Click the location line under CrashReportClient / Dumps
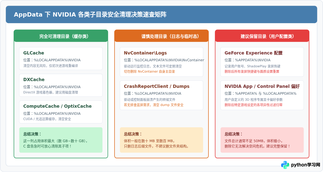The image size is (323, 172). click(153, 93)
